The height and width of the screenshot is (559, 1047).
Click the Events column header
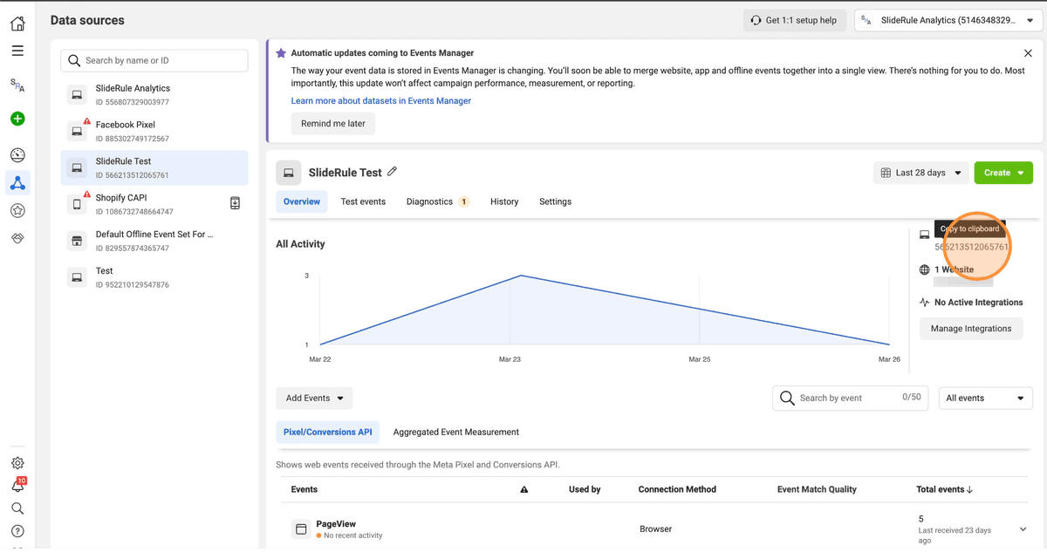click(305, 490)
